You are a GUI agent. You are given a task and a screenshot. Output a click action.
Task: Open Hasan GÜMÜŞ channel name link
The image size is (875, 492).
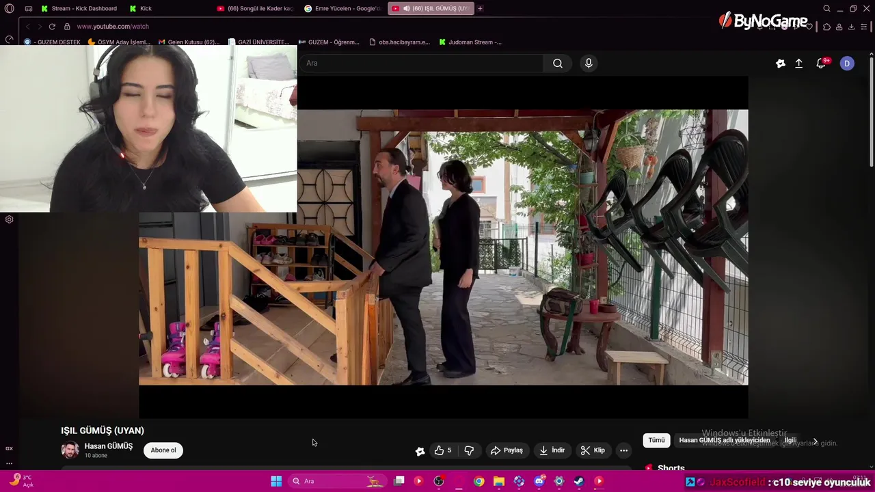point(109,446)
